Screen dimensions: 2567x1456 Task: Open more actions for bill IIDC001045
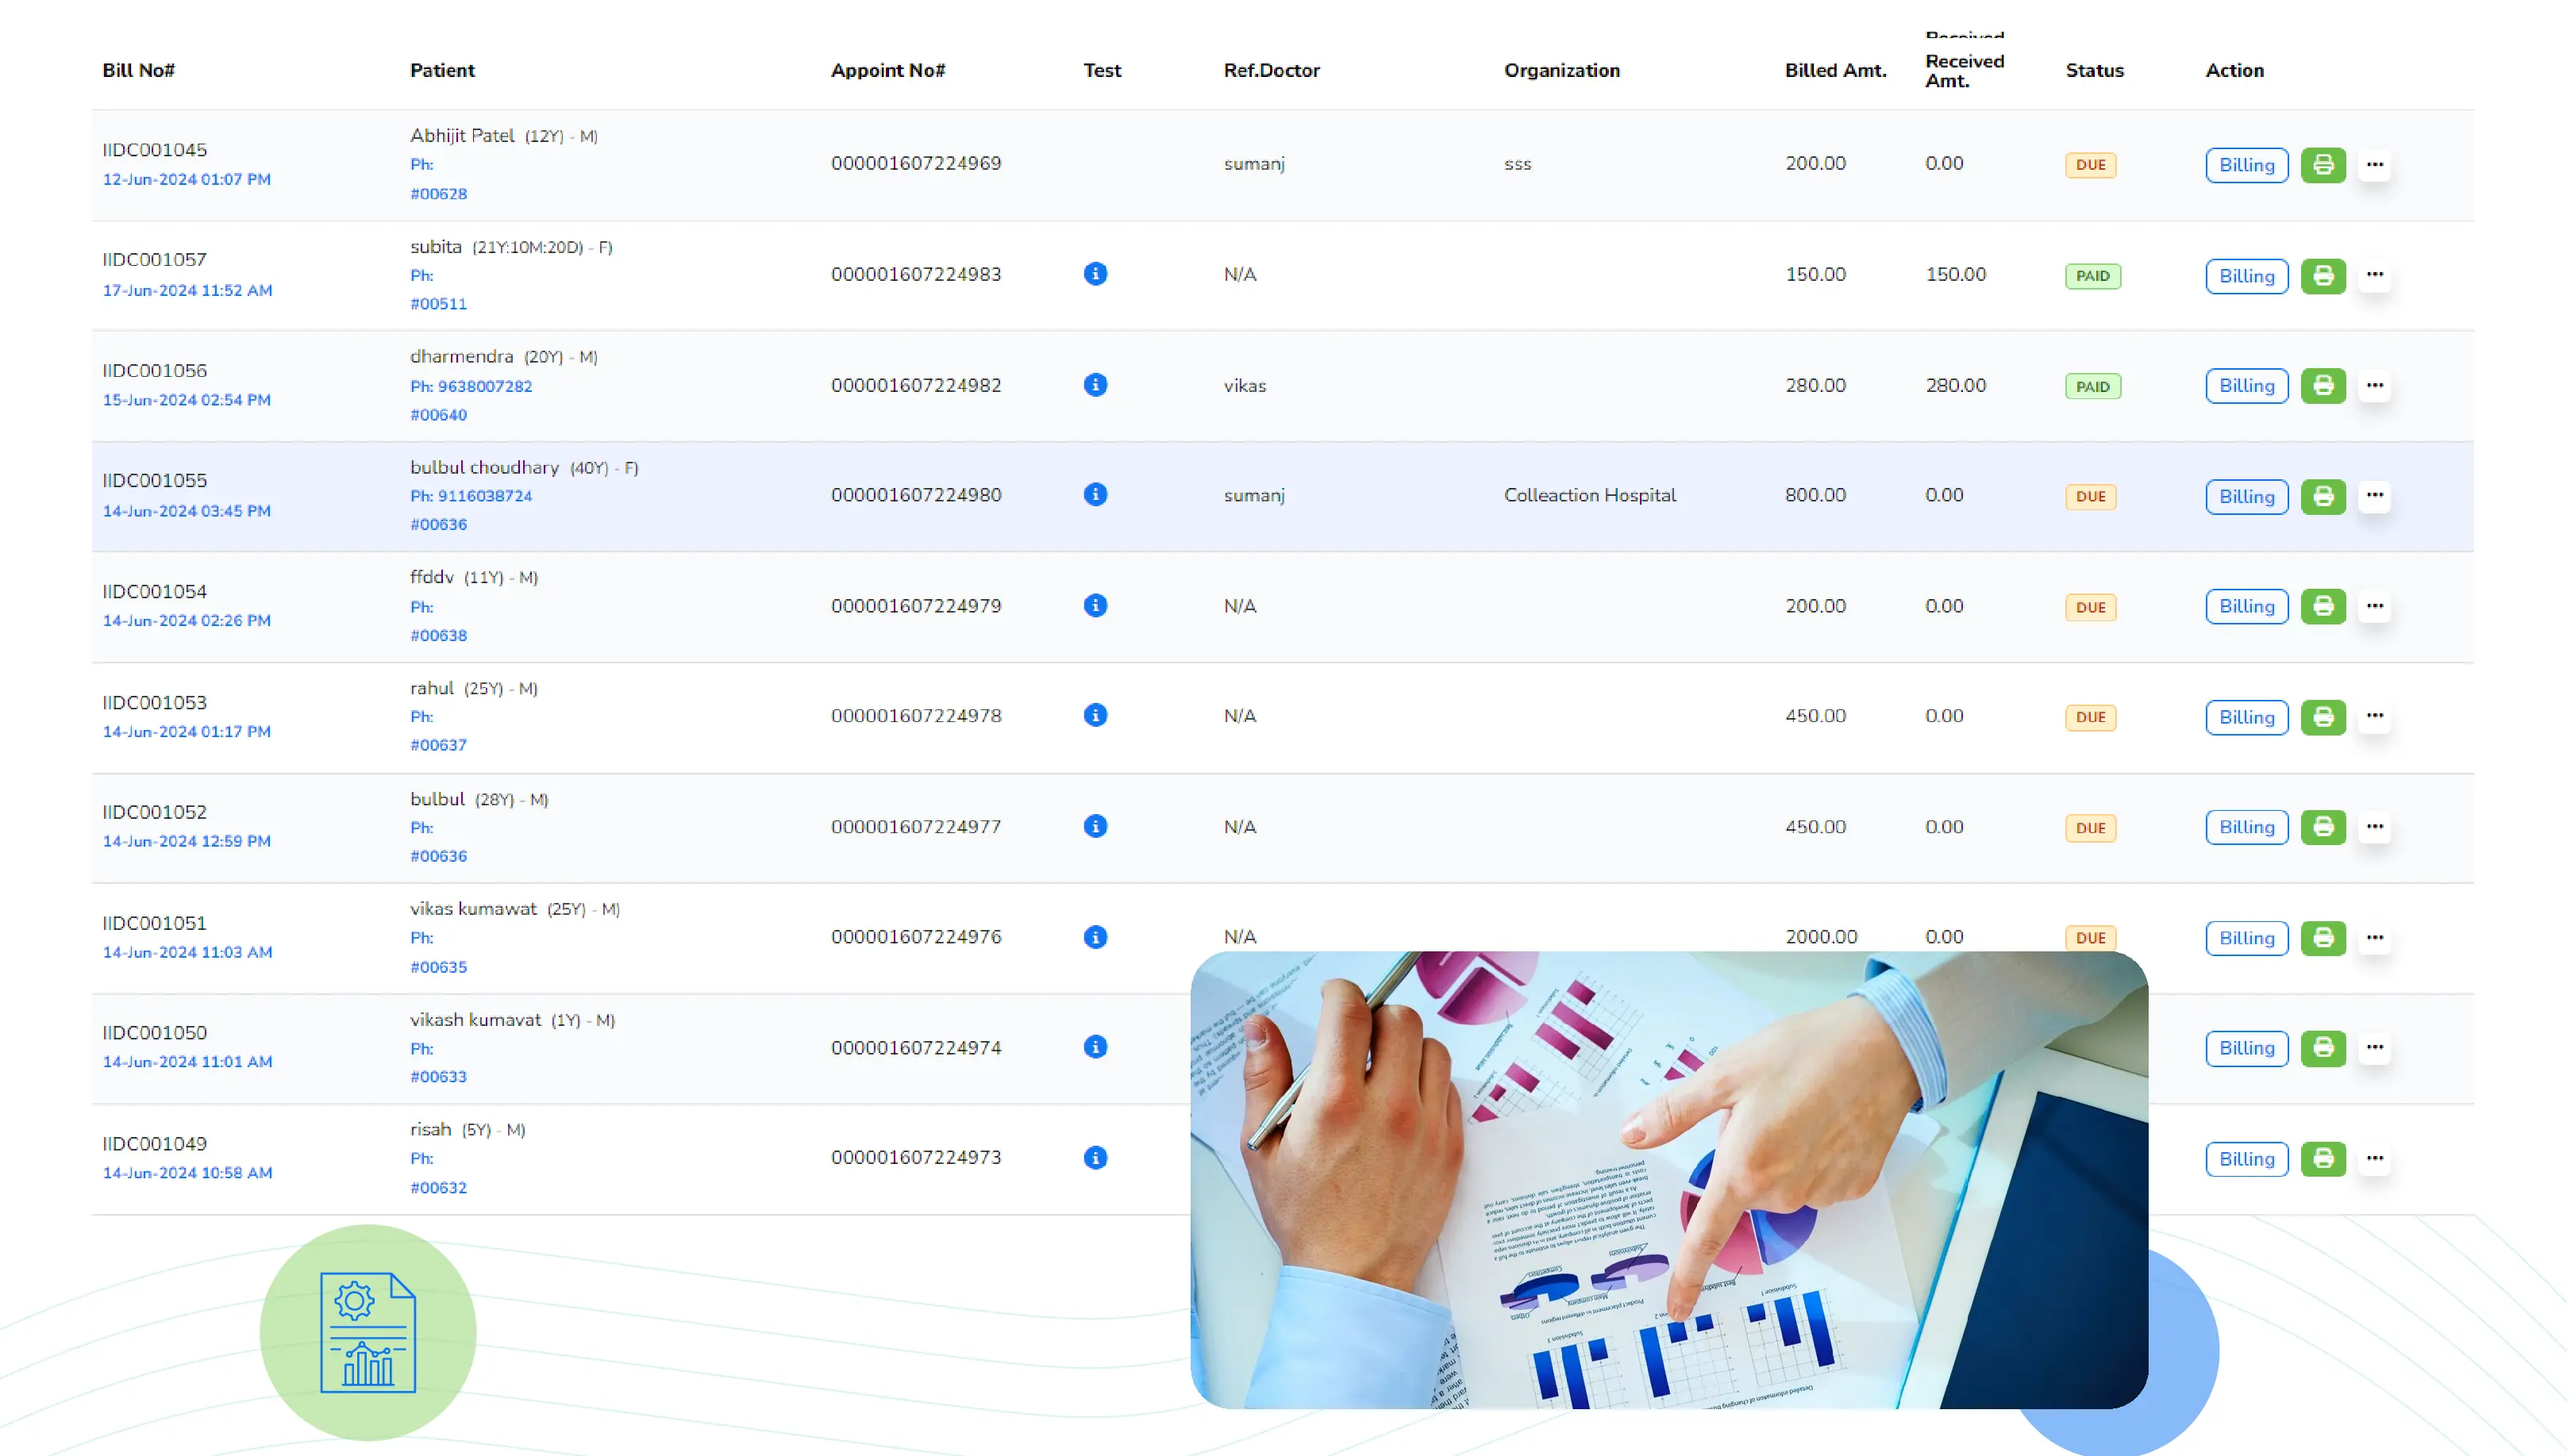[2375, 165]
